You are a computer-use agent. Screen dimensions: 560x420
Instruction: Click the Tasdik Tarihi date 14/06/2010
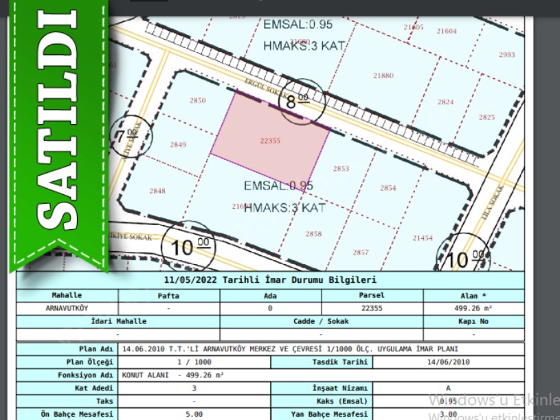click(448, 362)
